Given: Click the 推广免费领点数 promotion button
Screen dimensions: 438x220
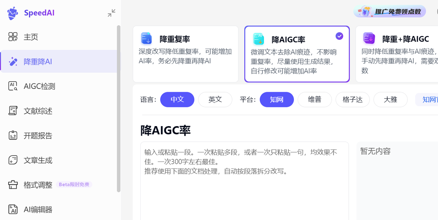Looking at the screenshot, I should click(390, 12).
